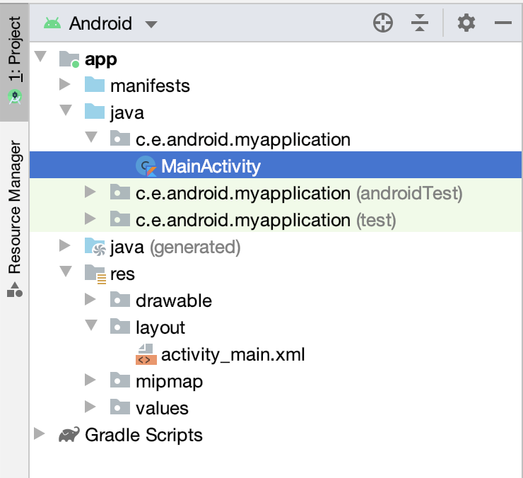Hide the Project panel with the minus icon
Viewport: 523px width, 478px height.
503,23
